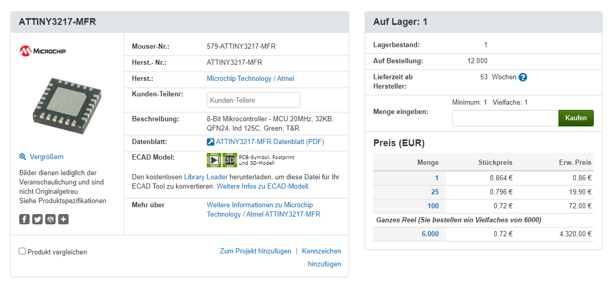This screenshot has height=285, width=613.
Task: Share product on Facebook icon
Action: tap(24, 219)
